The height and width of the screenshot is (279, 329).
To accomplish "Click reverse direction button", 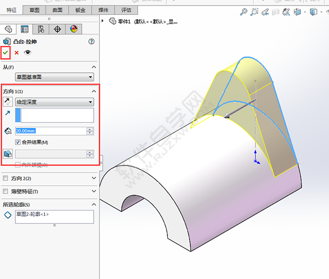I will [x=8, y=102].
